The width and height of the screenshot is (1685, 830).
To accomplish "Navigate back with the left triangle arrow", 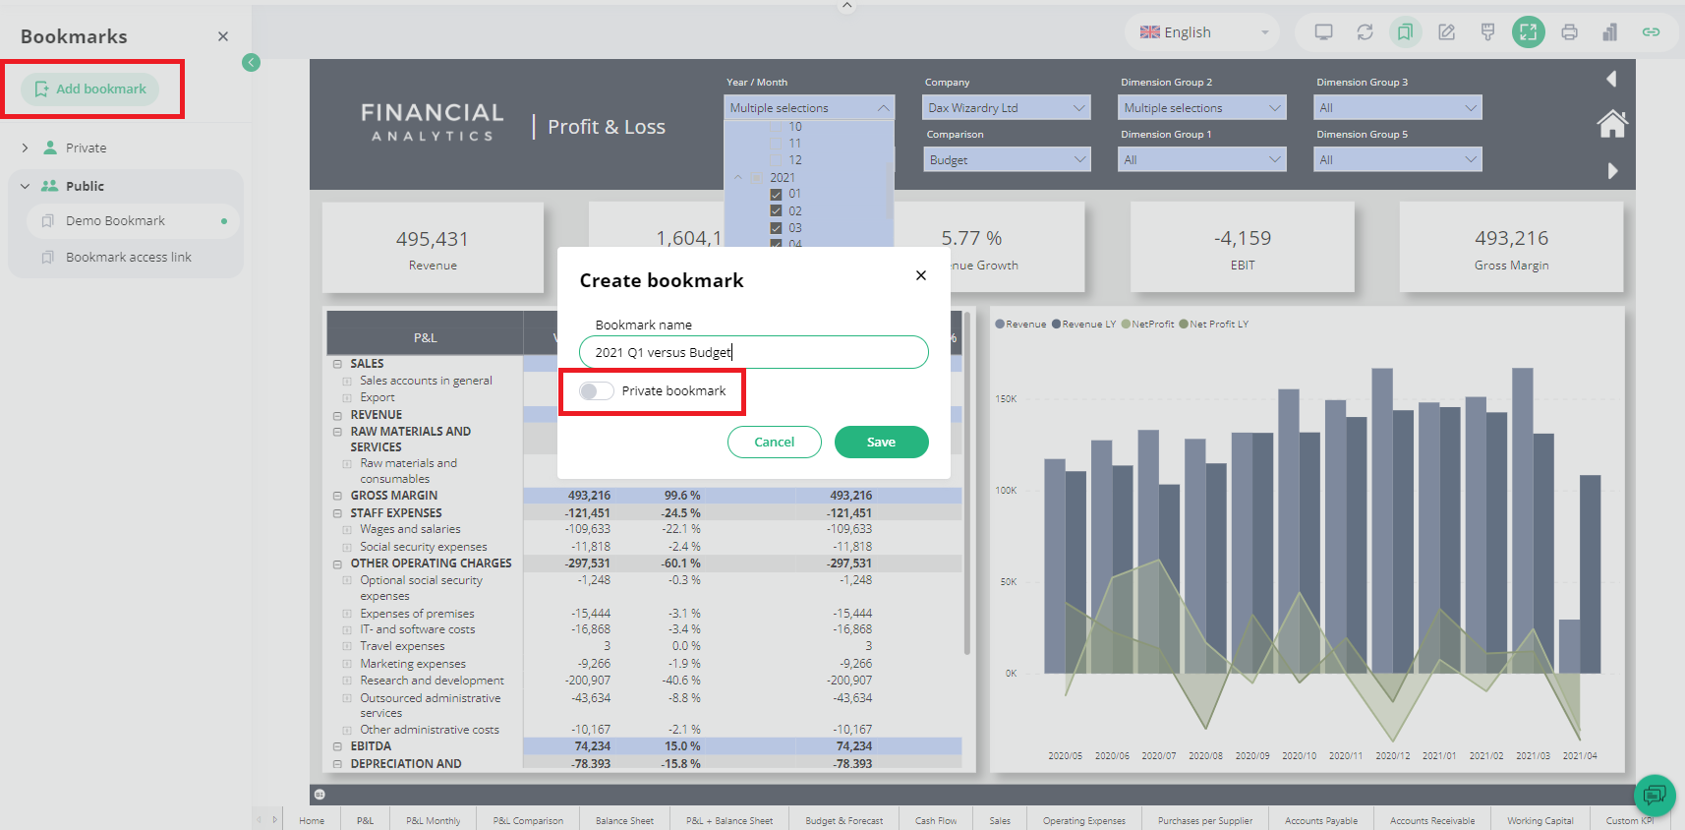I will pos(1611,79).
